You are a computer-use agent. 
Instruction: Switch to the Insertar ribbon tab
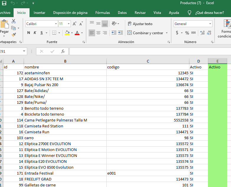click(x=39, y=13)
